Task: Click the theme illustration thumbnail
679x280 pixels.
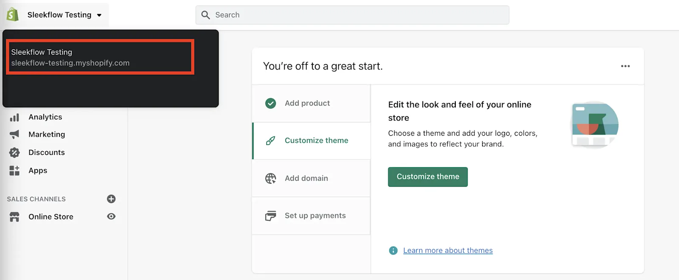Action: click(594, 124)
